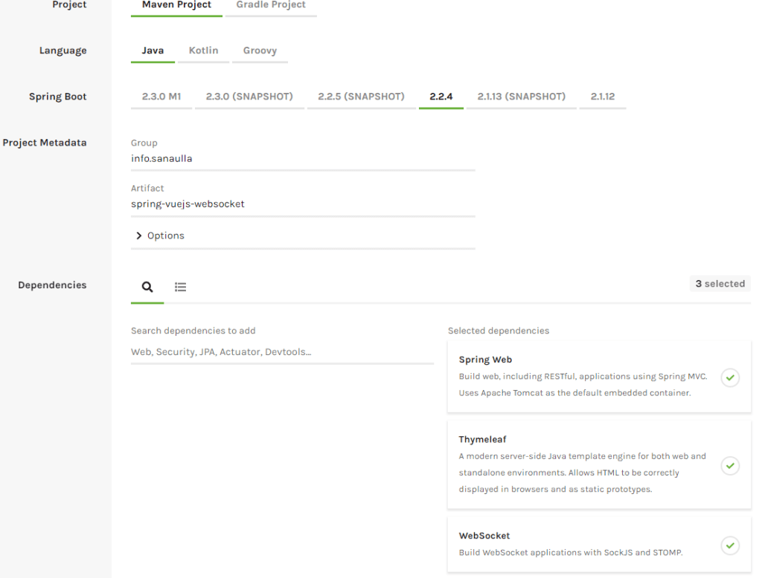Click the Project Metadata label

pyautogui.click(x=45, y=143)
